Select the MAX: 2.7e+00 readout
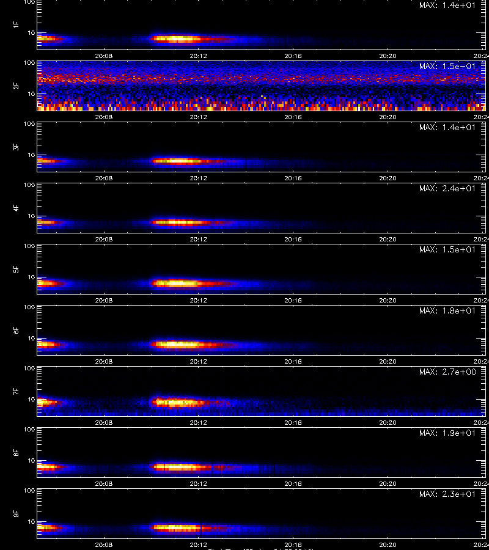The height and width of the screenshot is (550, 489). click(447, 372)
